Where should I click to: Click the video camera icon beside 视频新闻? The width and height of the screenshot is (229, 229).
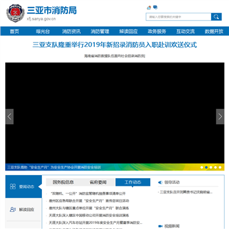160,226
